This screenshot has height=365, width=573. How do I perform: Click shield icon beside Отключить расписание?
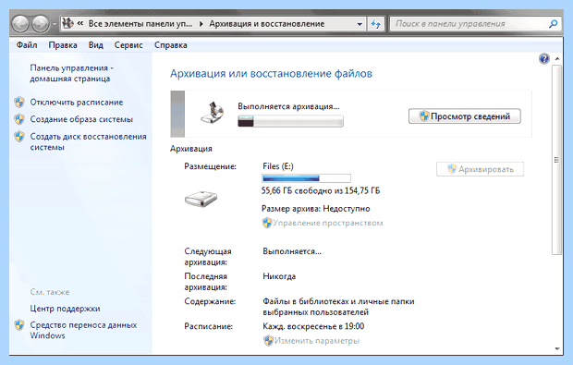(19, 102)
